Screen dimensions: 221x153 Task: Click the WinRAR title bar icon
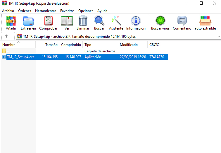coord(4,3)
